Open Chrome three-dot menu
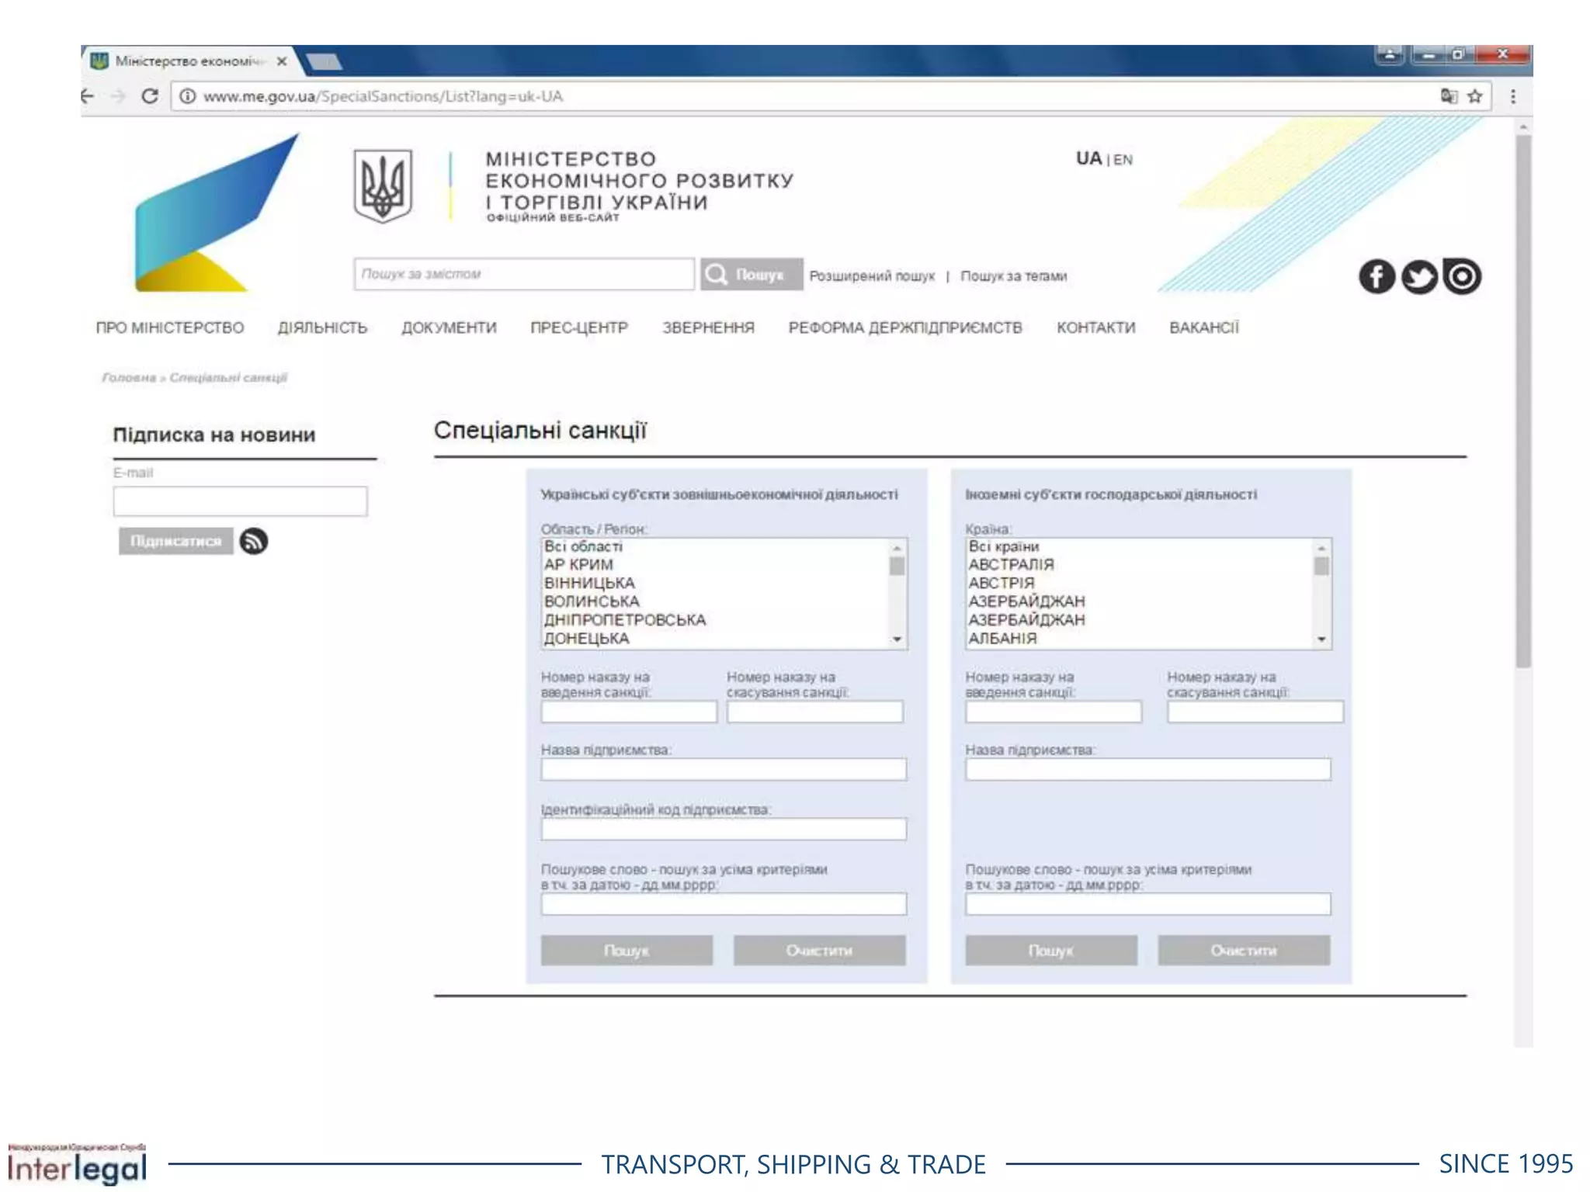The width and height of the screenshot is (1590, 1192). tap(1512, 96)
